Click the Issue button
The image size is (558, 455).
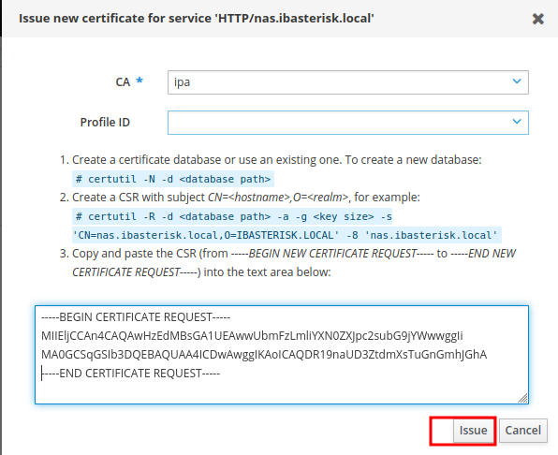pyautogui.click(x=474, y=431)
